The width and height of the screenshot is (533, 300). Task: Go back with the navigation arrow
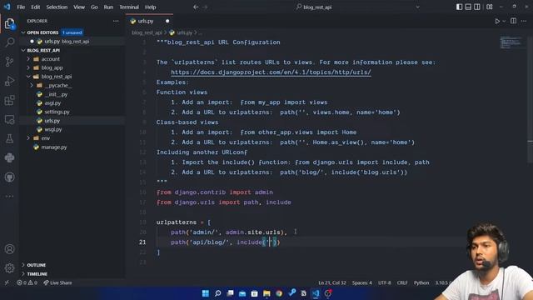pos(196,7)
